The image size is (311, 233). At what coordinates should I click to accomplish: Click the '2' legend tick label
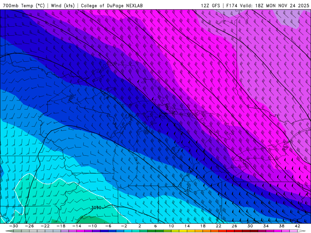pyautogui.click(x=140, y=226)
